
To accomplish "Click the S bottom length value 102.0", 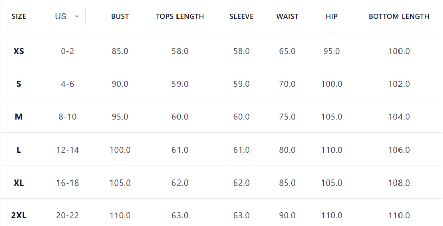I will 399,84.
